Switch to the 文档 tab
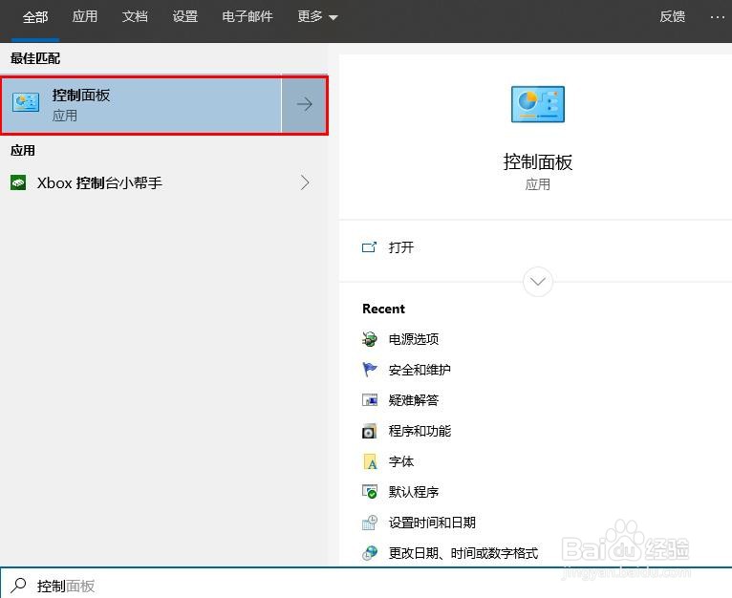This screenshot has height=598, width=732. [x=135, y=17]
